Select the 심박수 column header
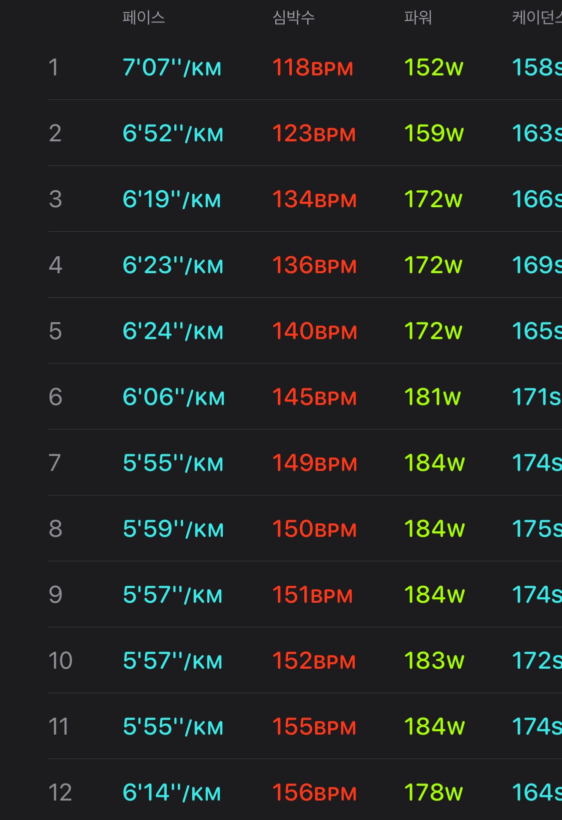Viewport: 562px width, 820px height. click(293, 17)
